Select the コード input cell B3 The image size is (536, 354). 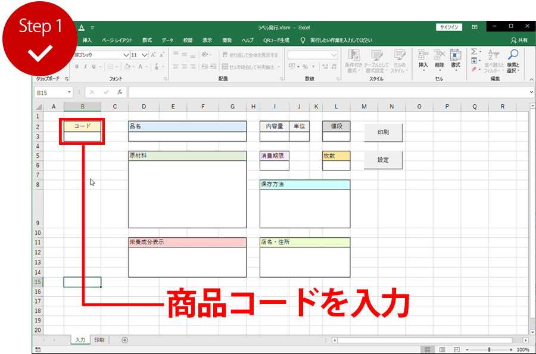[82, 136]
